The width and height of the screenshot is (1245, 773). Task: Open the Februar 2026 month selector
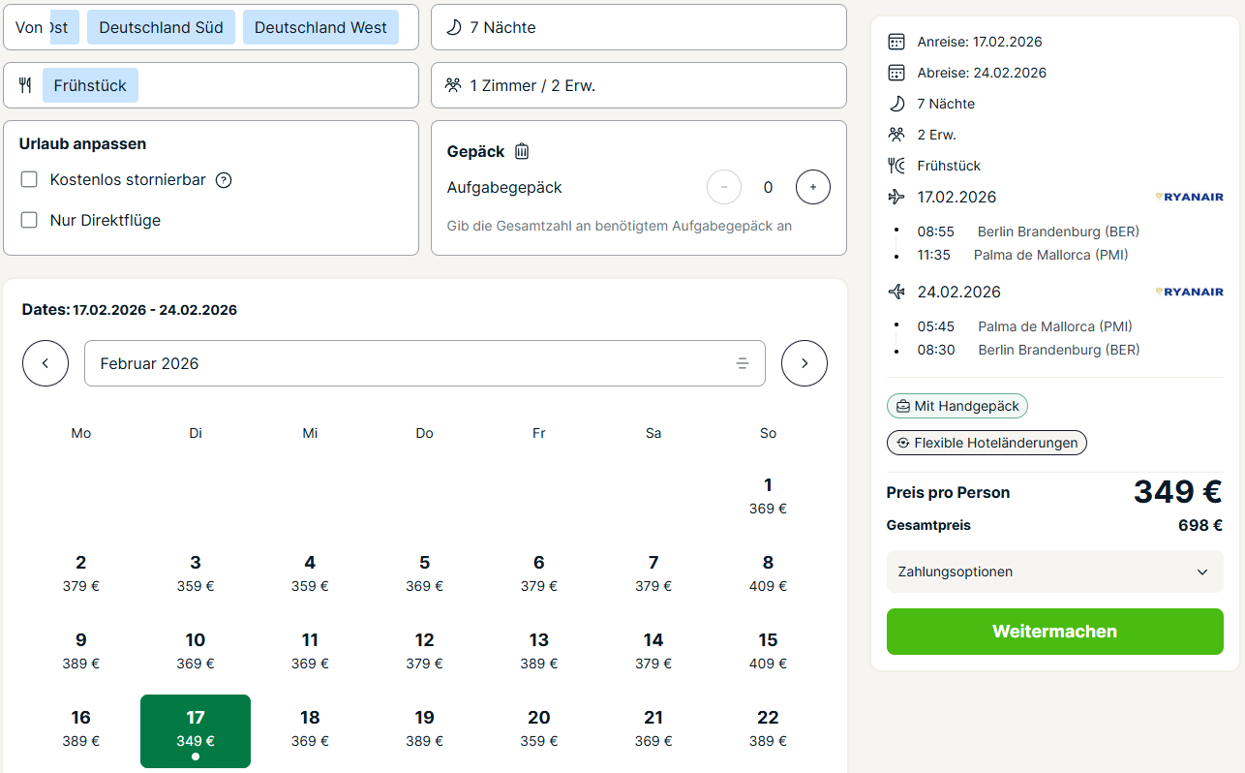click(x=424, y=364)
